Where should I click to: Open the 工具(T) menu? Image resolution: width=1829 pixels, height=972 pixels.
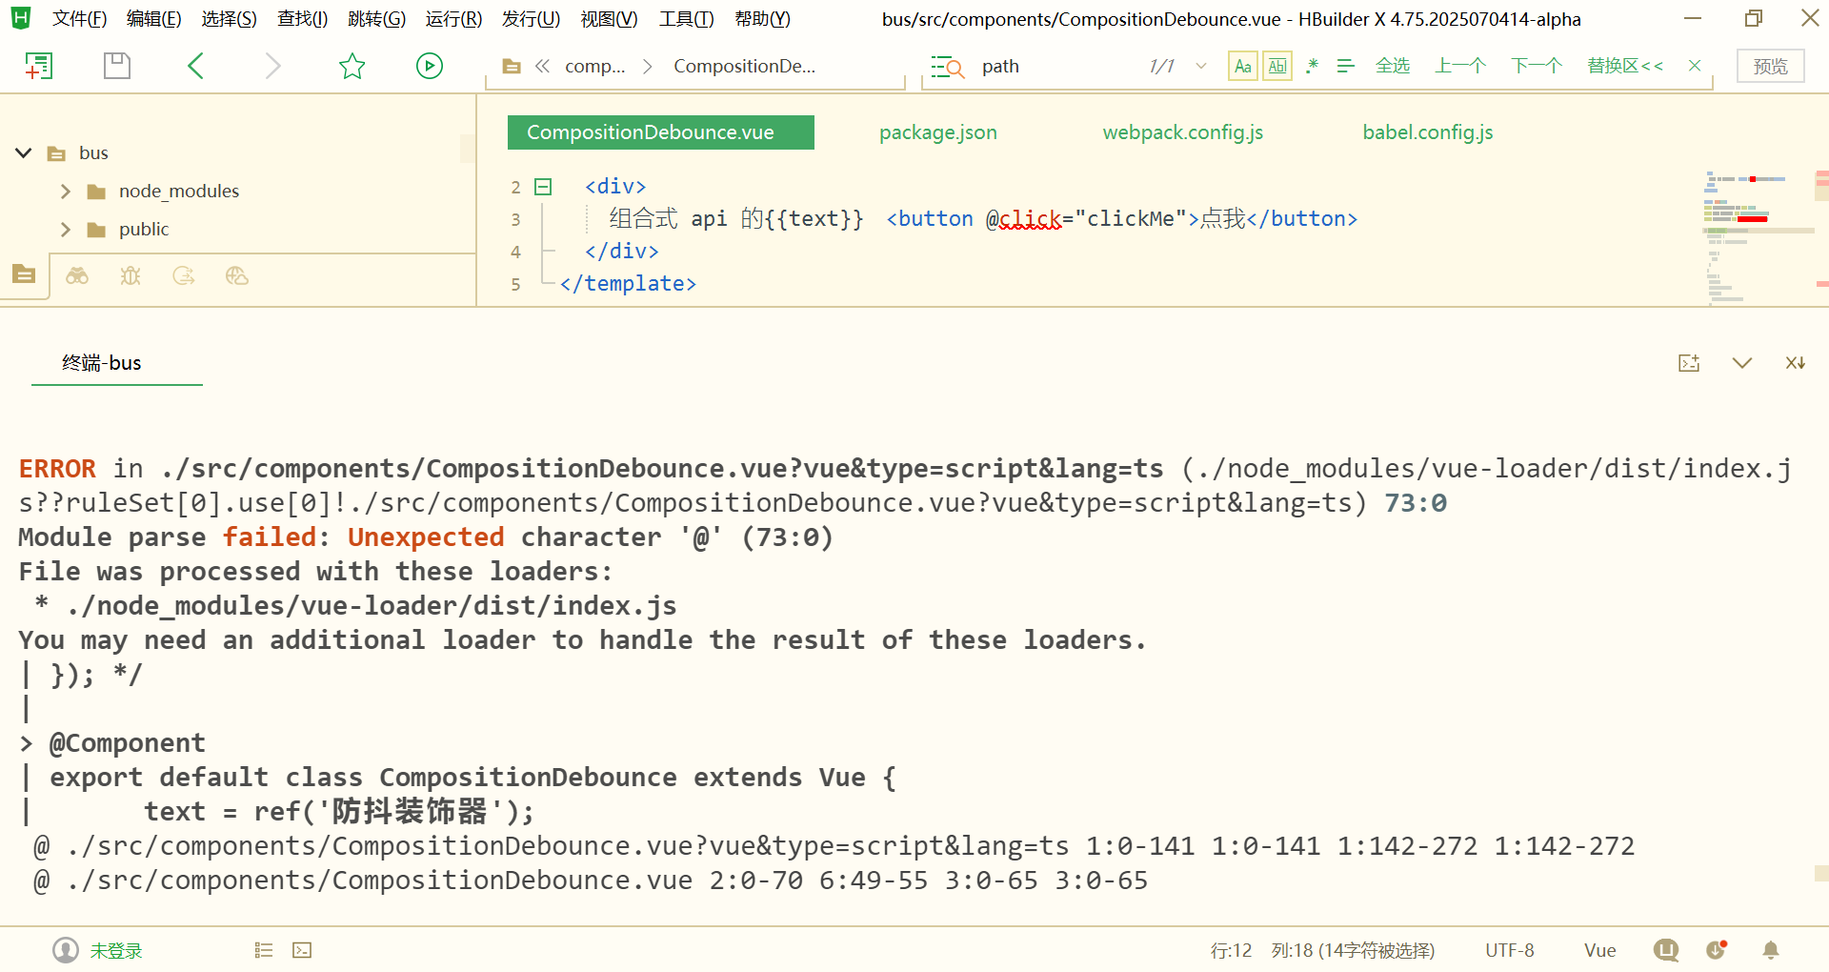click(686, 19)
